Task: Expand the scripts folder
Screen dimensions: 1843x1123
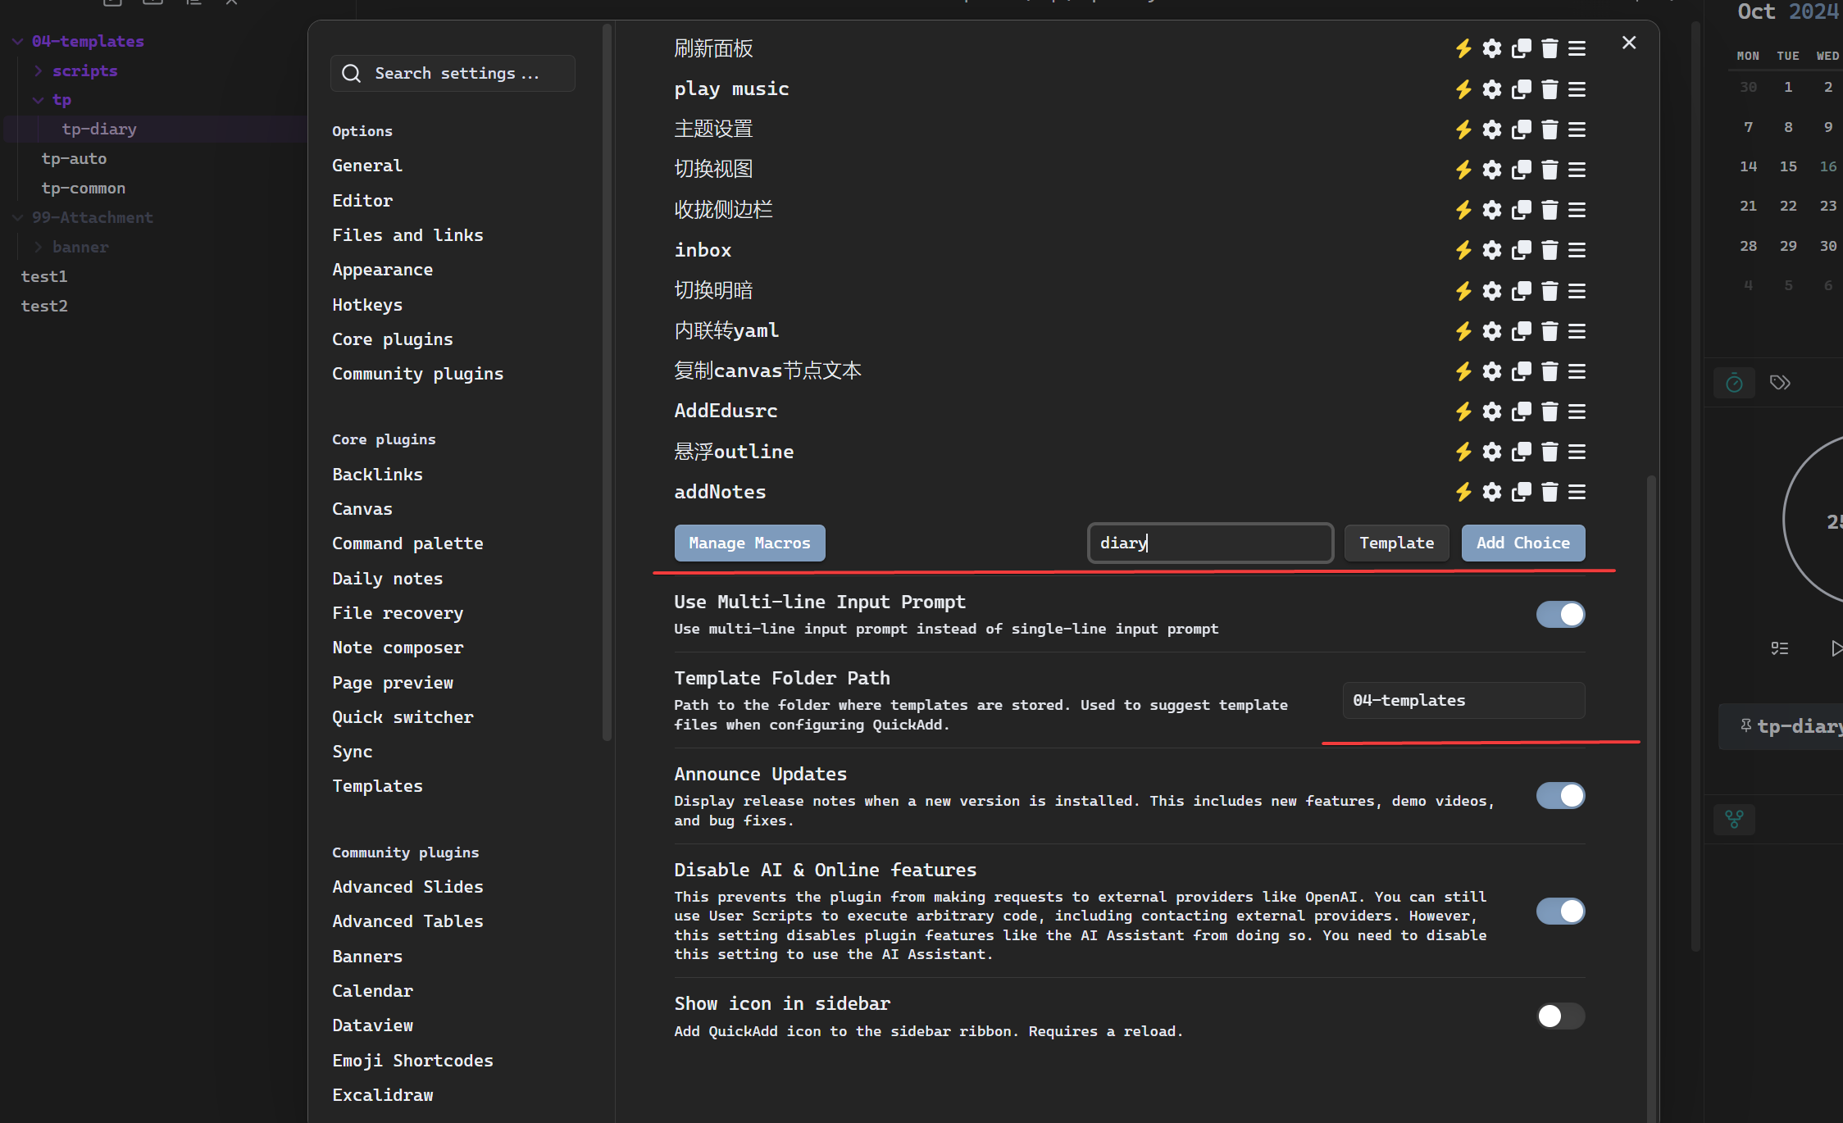Action: [x=39, y=70]
